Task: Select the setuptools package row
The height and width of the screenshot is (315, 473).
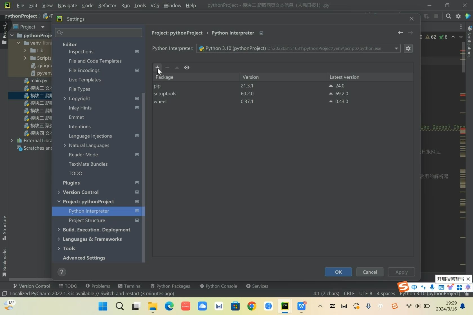Action: tap(283, 94)
